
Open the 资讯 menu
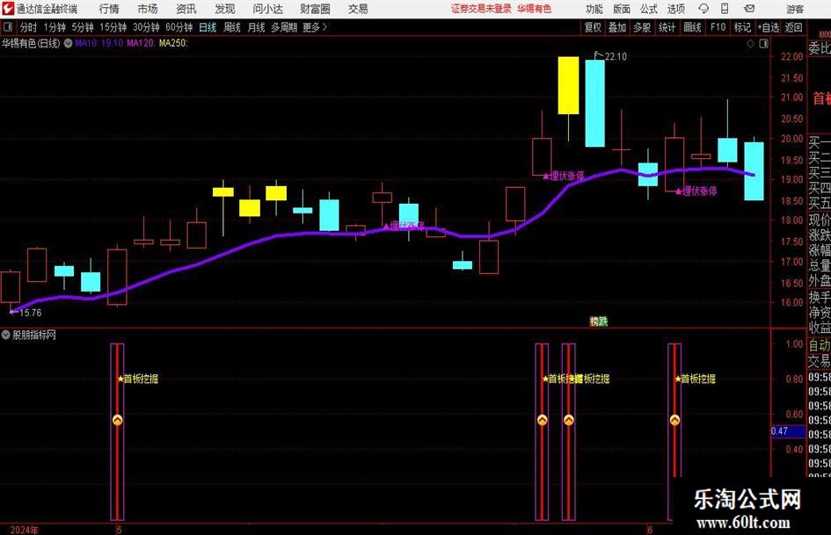pos(186,9)
